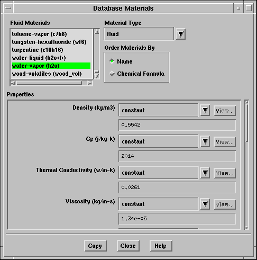Click the fluid materials horizontal scrollbar thumb
Screen dimensions: 257x260
click(x=49, y=83)
